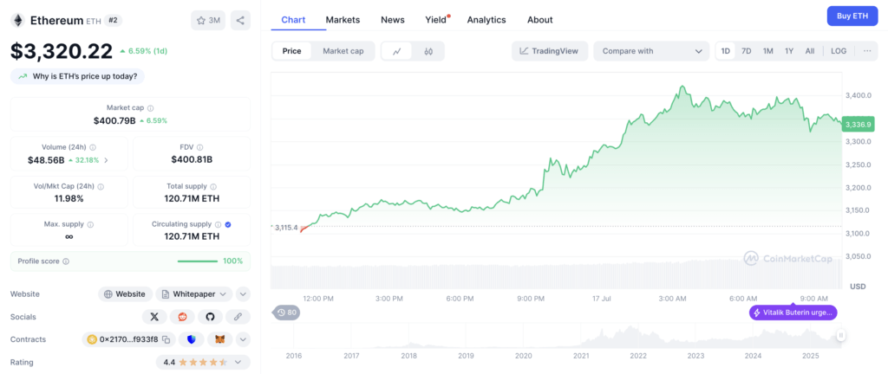The height and width of the screenshot is (374, 888).
Task: Click the history 80 events badge
Action: [x=286, y=313]
